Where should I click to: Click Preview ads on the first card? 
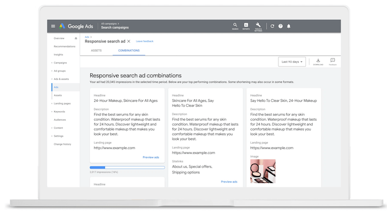pyautogui.click(x=151, y=157)
